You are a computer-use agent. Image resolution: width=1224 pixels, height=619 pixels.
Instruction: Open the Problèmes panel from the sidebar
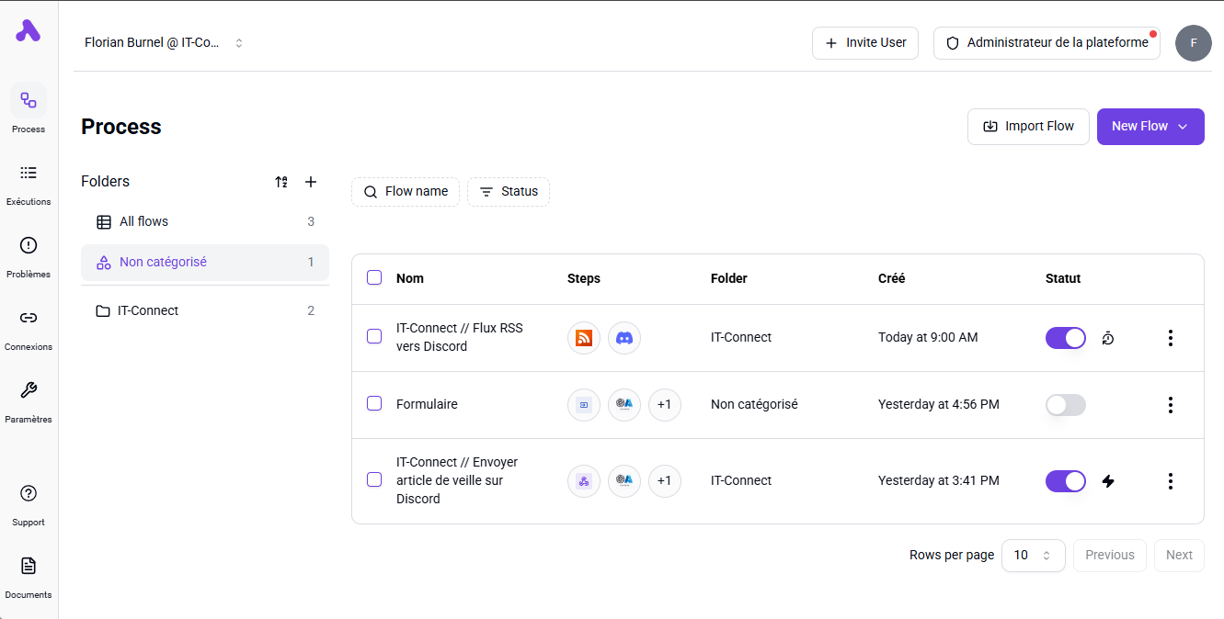point(29,255)
